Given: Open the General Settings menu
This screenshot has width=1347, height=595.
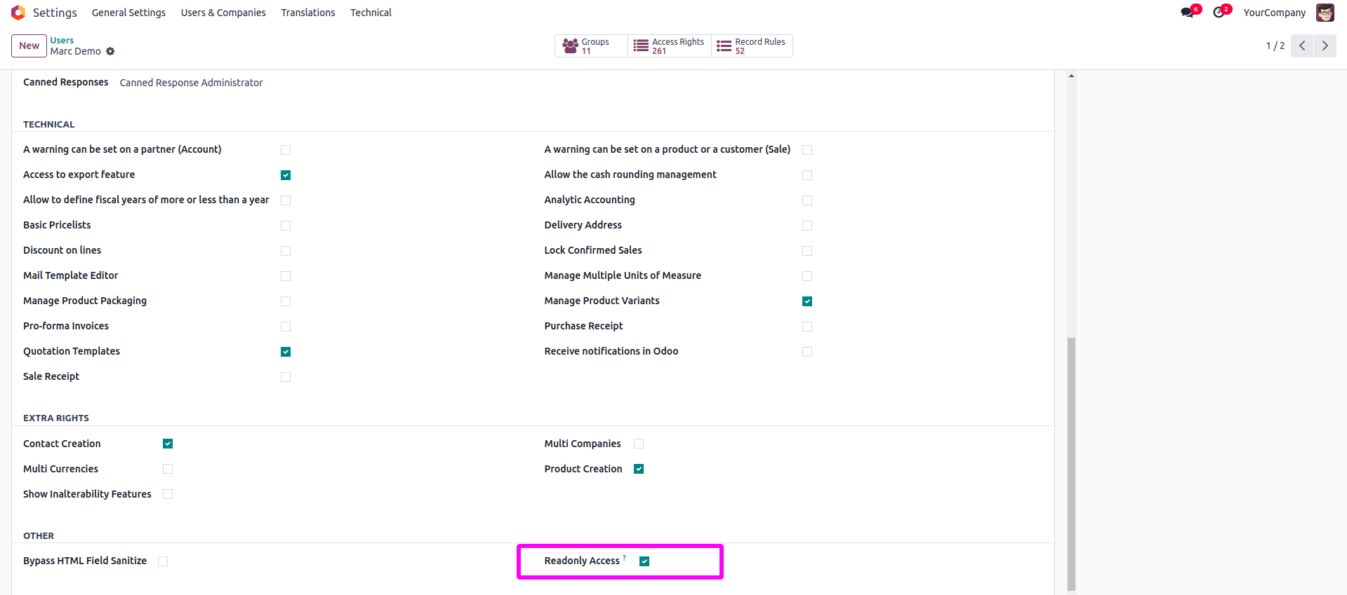Looking at the screenshot, I should tap(128, 13).
